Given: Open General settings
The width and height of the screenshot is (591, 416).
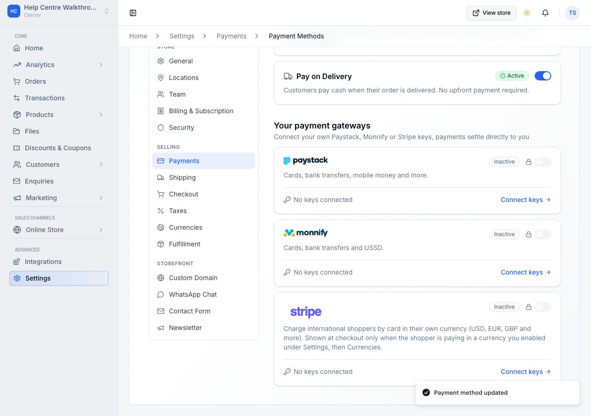Looking at the screenshot, I should (x=204, y=61).
